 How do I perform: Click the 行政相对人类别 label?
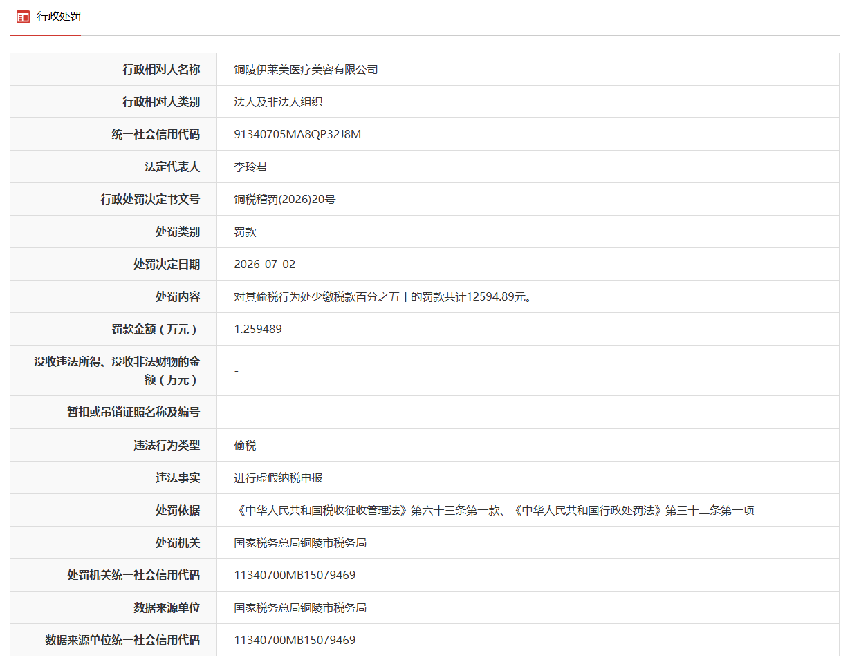(161, 102)
